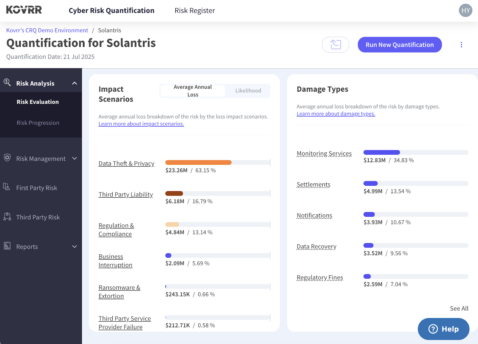The image size is (478, 344).
Task: Click the $243.15K / 0.66 % value
Action: point(190,294)
